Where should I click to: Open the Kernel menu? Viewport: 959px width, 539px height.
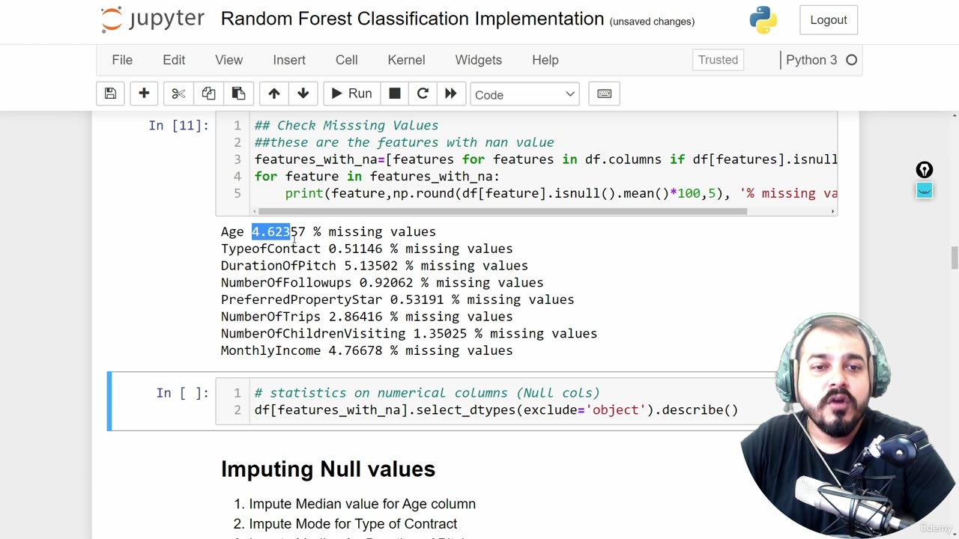[x=406, y=60]
